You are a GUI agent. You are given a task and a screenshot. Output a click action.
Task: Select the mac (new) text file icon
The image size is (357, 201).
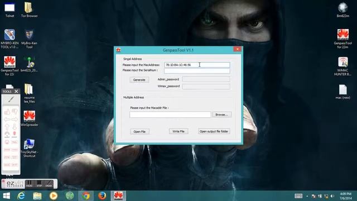click(342, 92)
